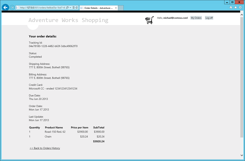Click the due date Thu Jun 20 2013
Viewport: 245px width, 161px height.
[38, 99]
